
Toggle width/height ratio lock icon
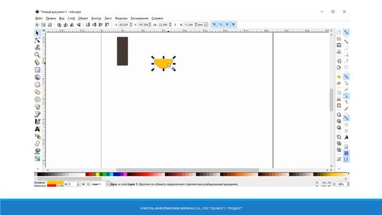click(175, 24)
